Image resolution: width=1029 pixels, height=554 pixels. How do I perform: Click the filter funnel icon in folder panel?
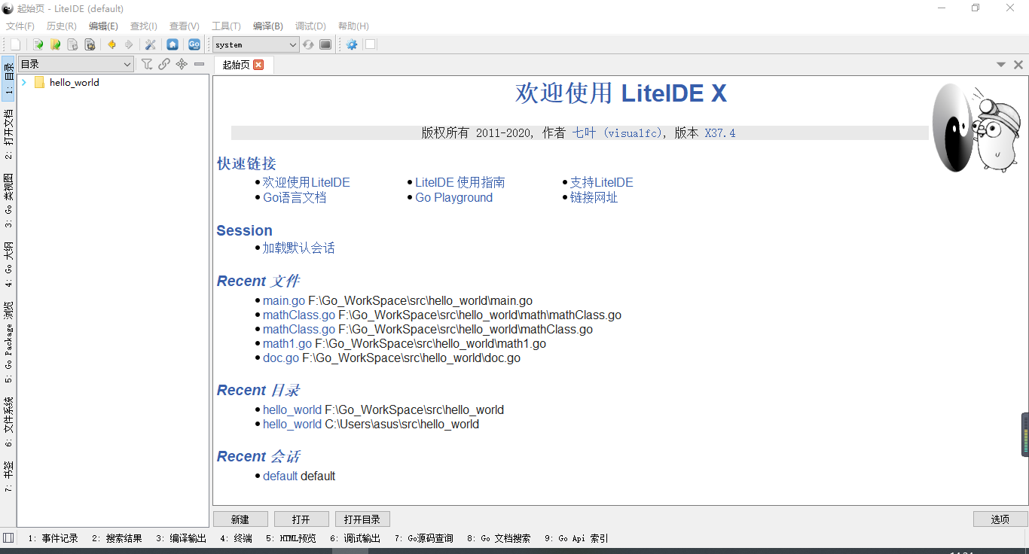click(x=147, y=64)
